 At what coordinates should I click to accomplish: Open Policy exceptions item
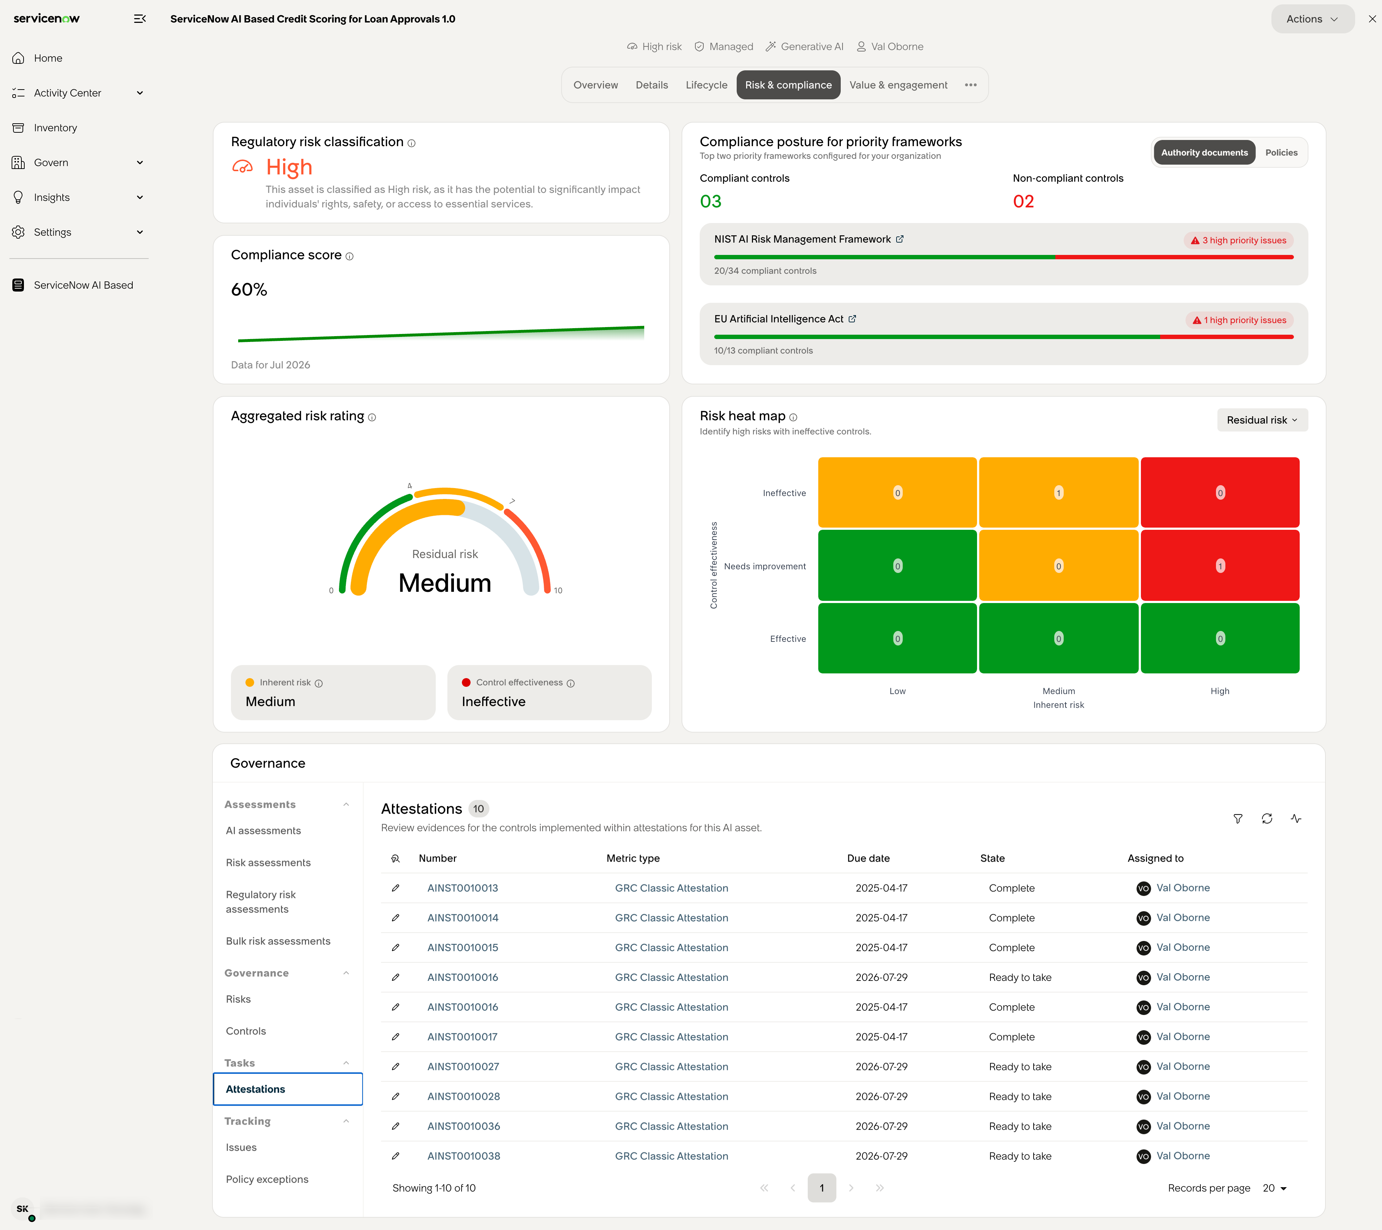267,1179
